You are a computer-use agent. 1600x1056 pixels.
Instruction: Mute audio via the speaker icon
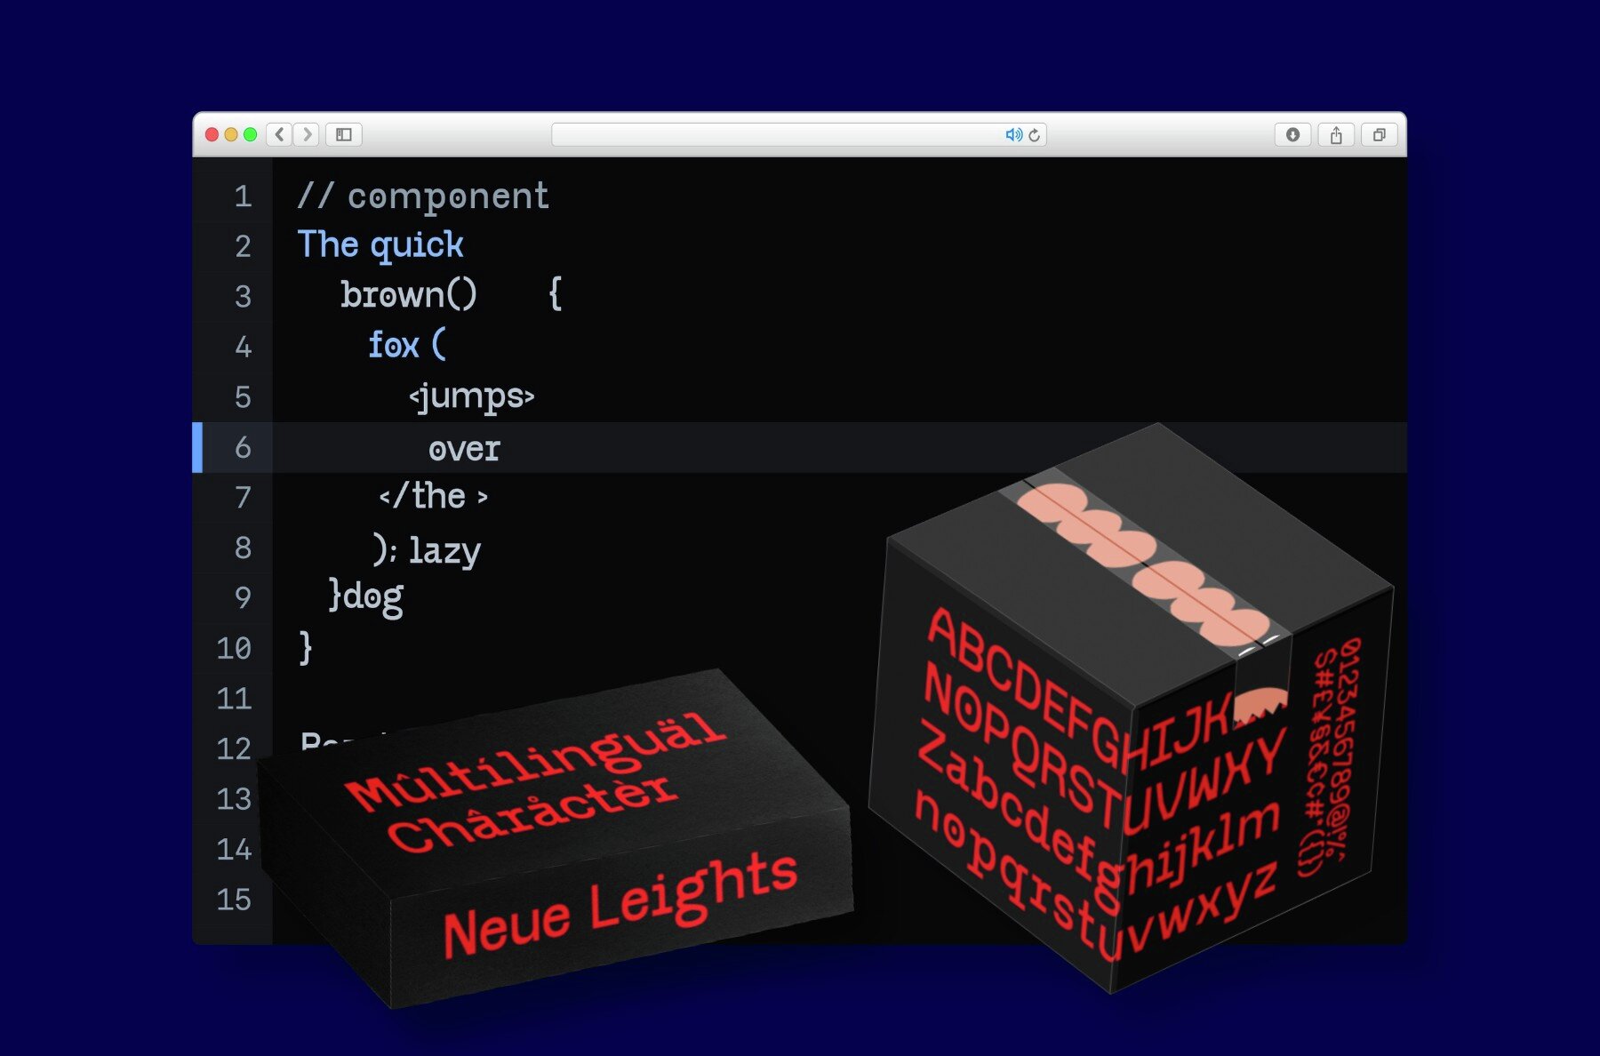1012,136
